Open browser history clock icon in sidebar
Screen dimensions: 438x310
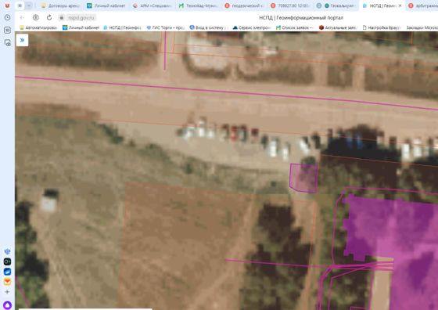pyautogui.click(x=7, y=17)
